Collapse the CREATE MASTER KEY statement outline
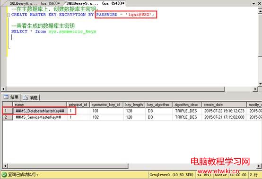 pyautogui.click(x=9, y=15)
